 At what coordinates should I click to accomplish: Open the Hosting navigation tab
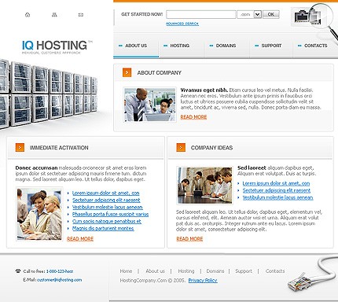tap(179, 46)
